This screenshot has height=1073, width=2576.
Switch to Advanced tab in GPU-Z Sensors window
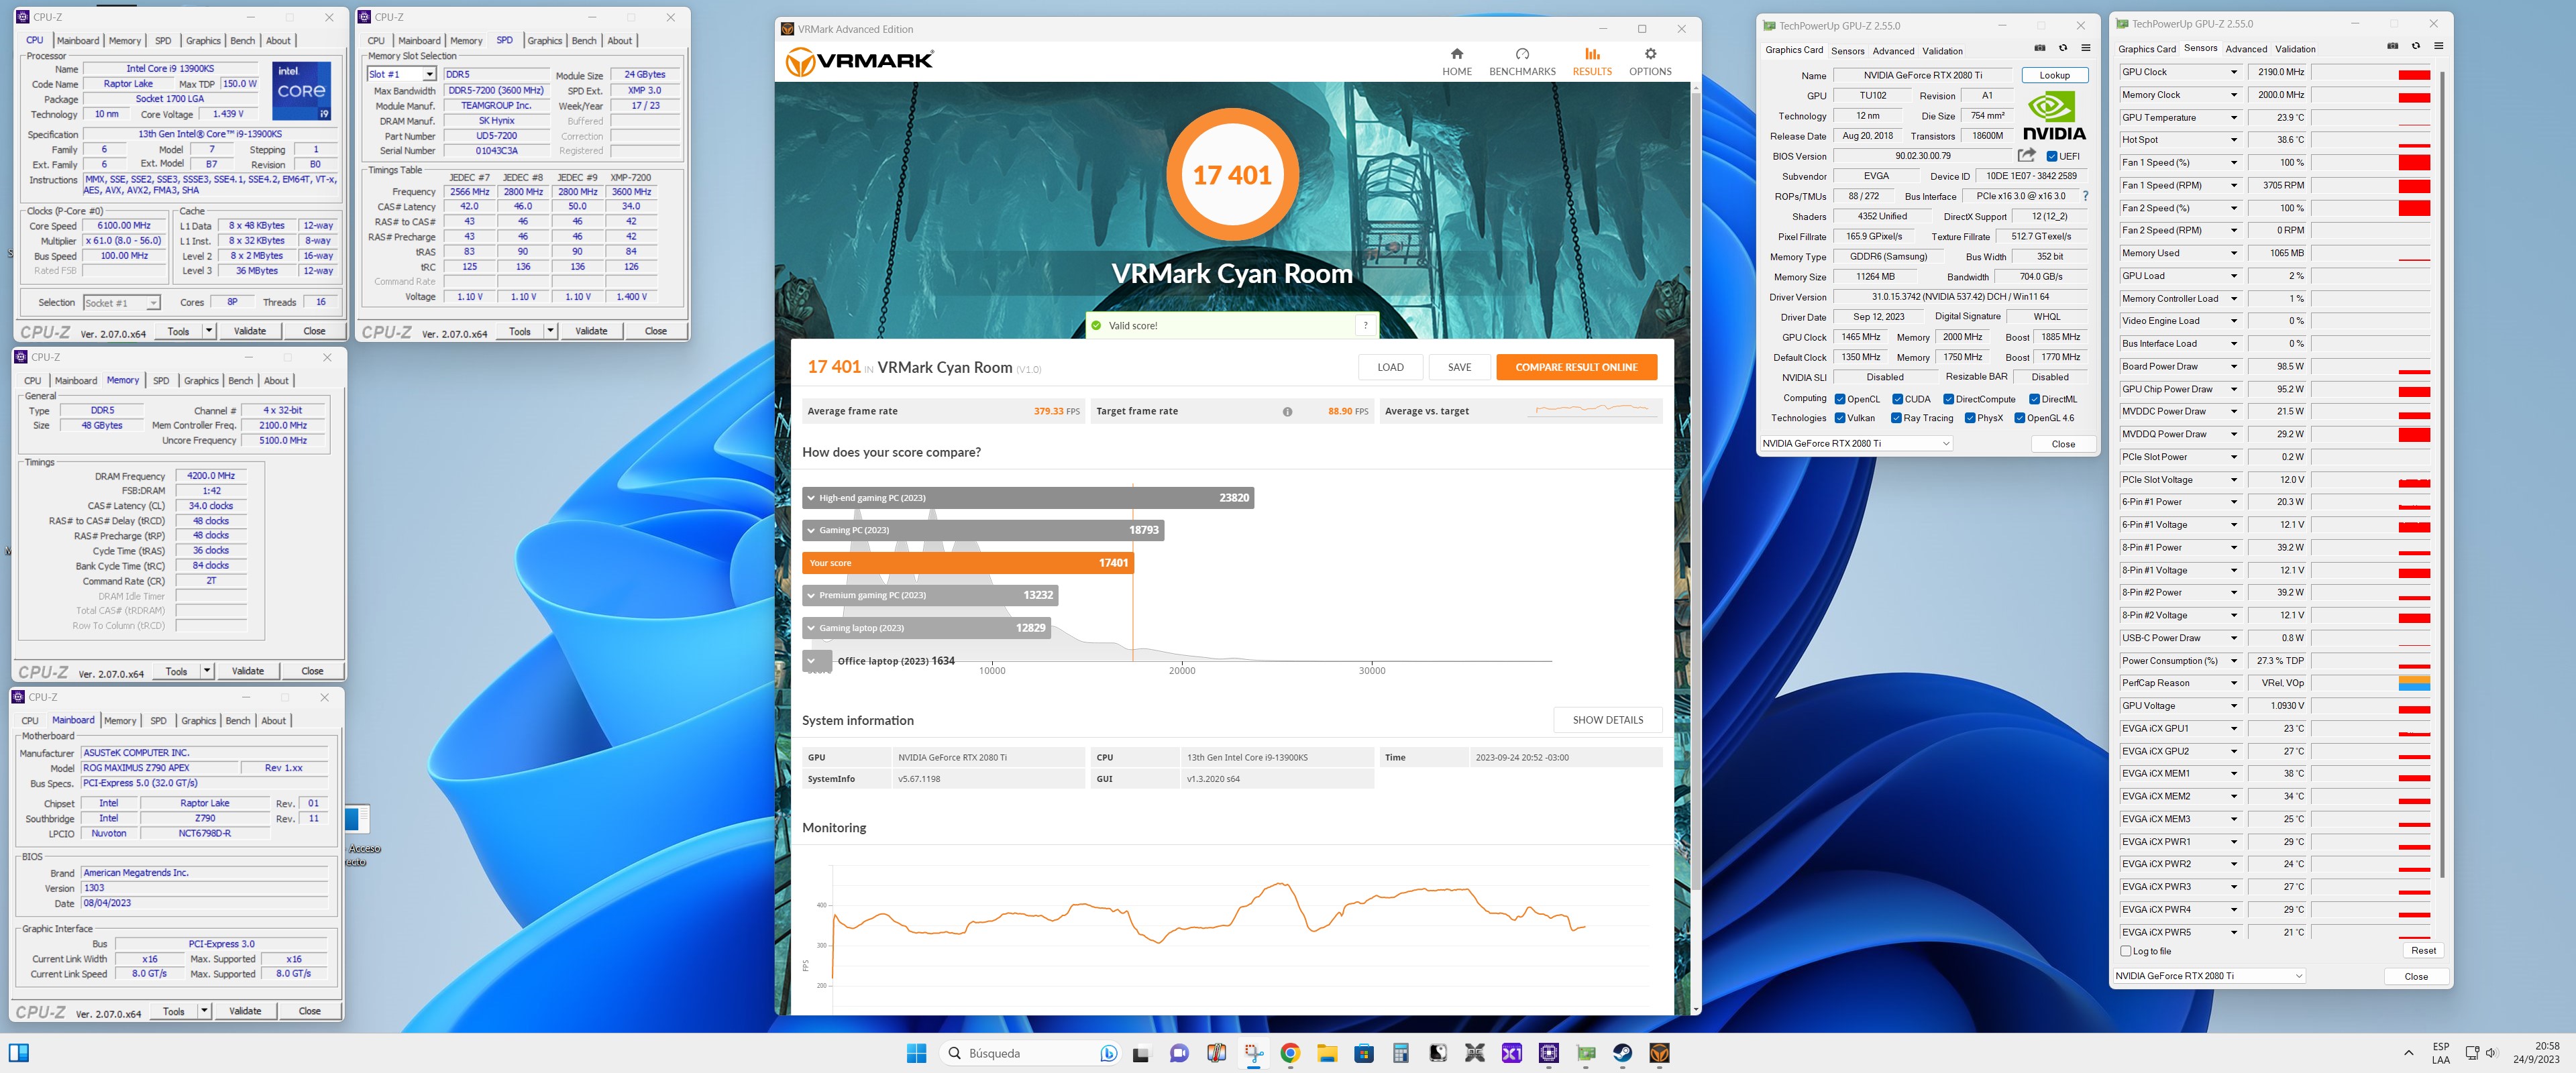(2246, 49)
